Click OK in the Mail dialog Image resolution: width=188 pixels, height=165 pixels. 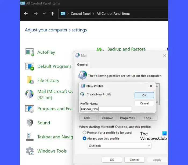pos(112,160)
